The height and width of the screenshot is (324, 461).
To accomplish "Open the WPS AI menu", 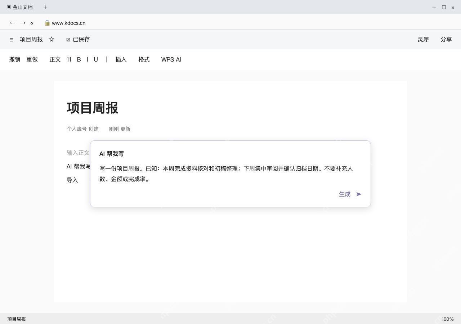I will tap(171, 60).
